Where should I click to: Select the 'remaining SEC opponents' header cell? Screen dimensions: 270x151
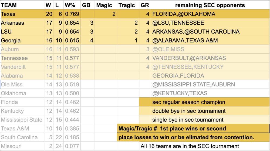(210, 5)
